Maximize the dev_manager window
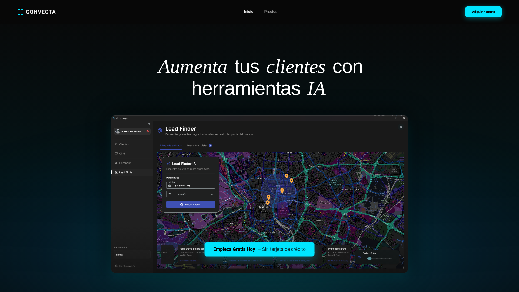519x292 pixels. click(396, 118)
